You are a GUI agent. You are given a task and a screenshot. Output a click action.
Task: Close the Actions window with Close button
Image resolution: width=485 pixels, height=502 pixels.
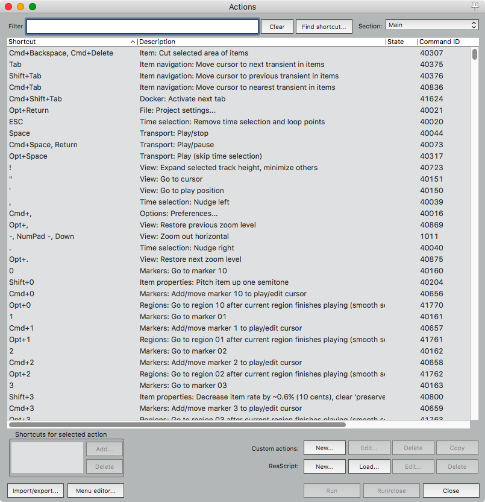(451, 491)
